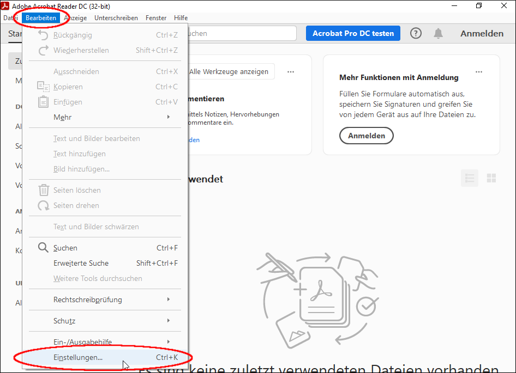Select Weitere Tools durchsuchen entry
This screenshot has width=516, height=373.
pos(105,278)
